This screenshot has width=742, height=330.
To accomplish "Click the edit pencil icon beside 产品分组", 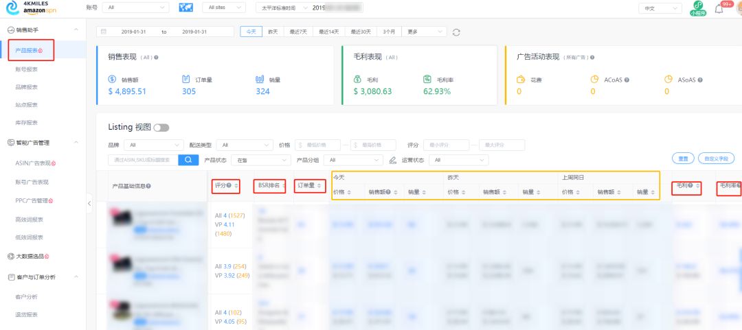I will tap(393, 160).
